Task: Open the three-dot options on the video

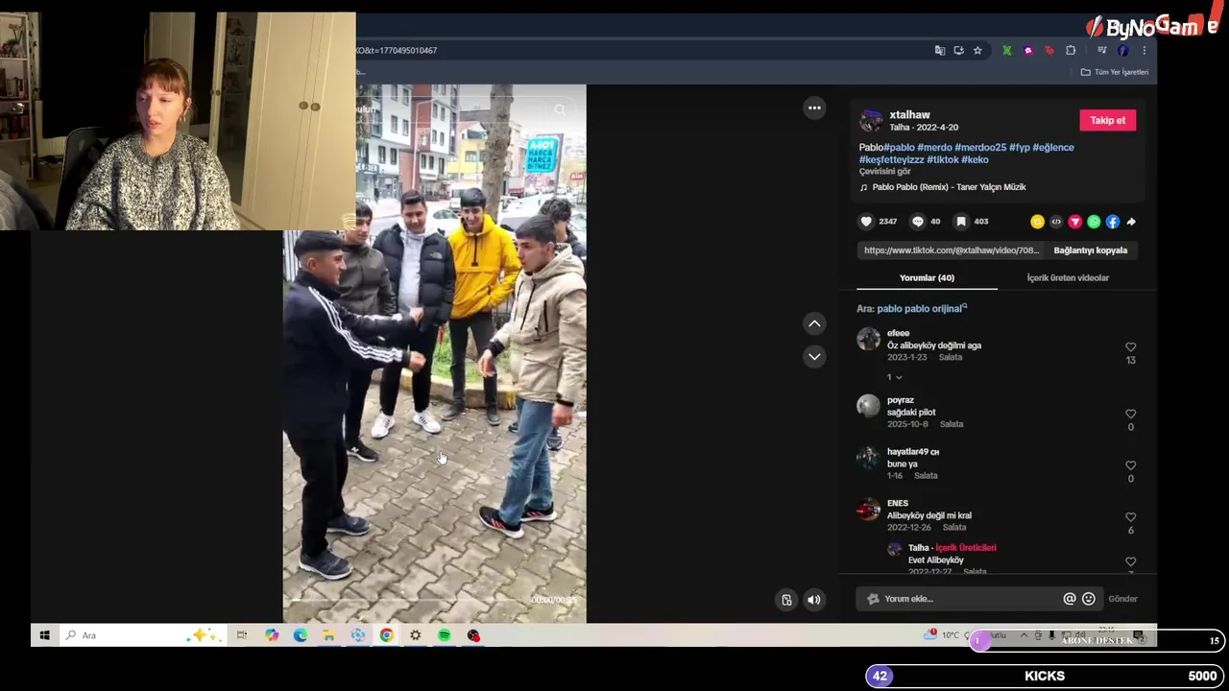Action: click(x=814, y=107)
